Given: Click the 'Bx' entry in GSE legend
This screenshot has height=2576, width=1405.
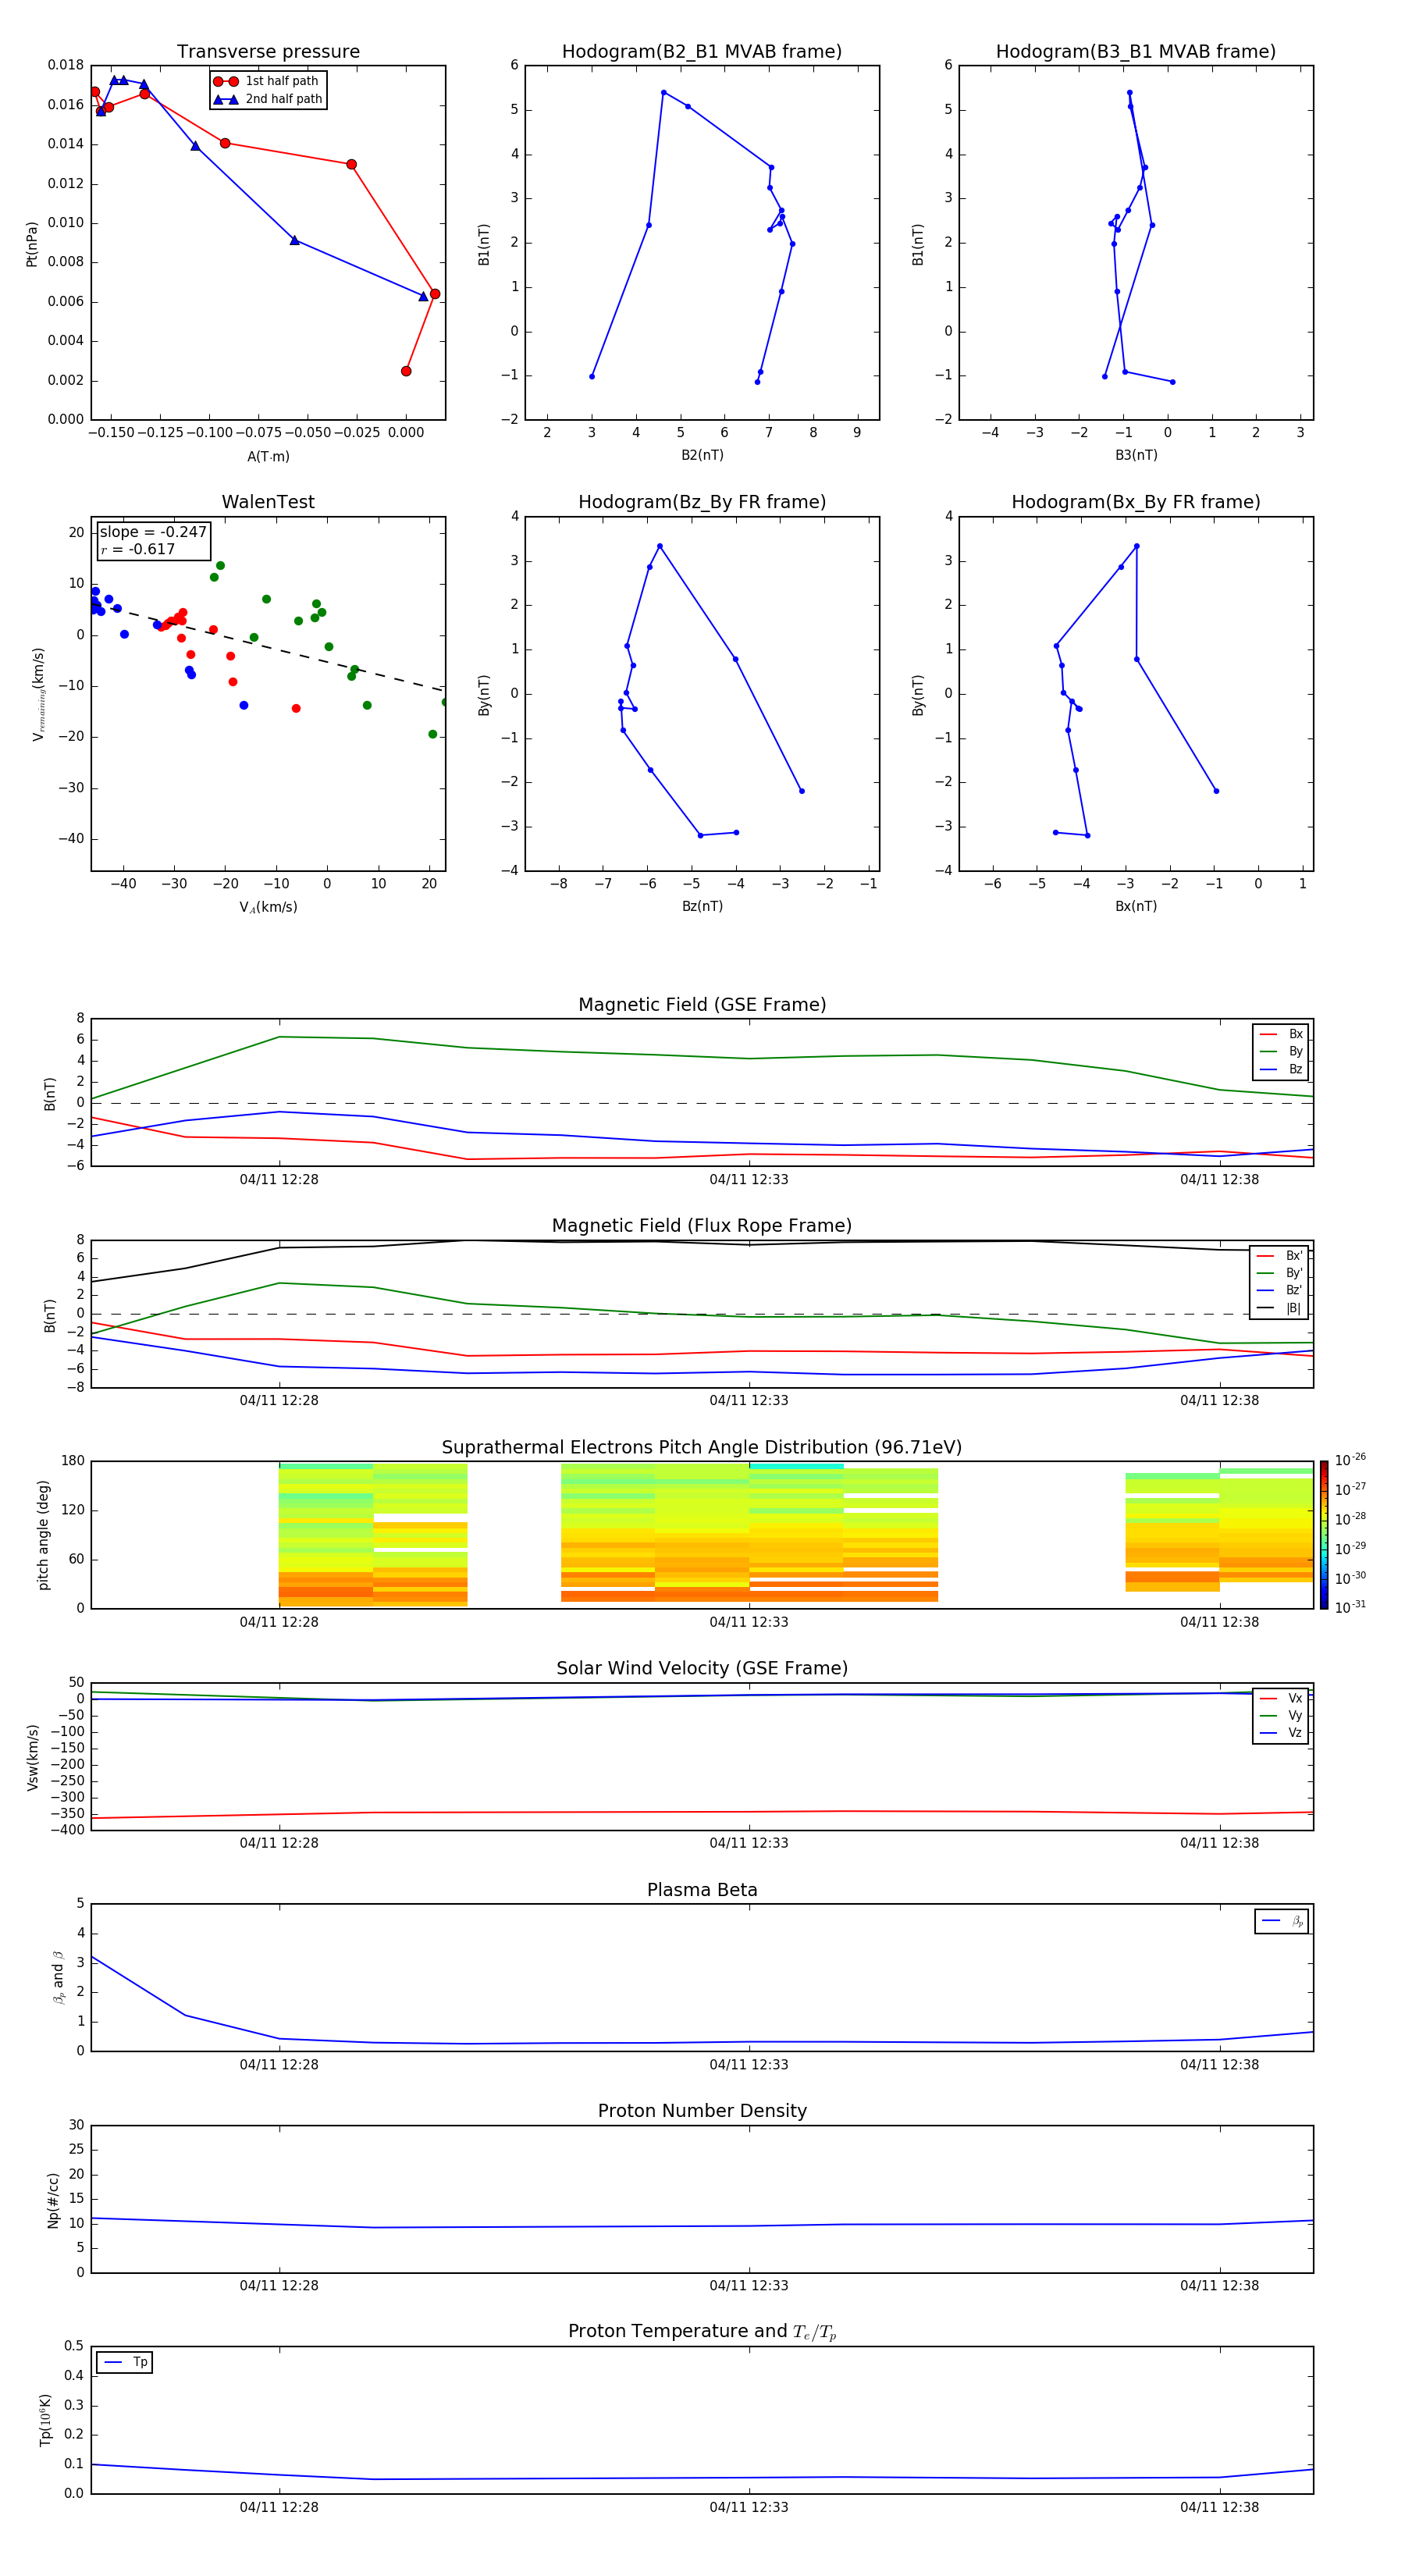Looking at the screenshot, I should click(1281, 1034).
